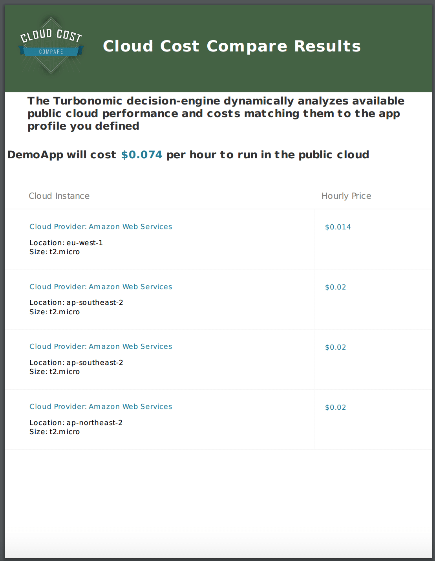Select the Cloud Cost Compare Results heading
The image size is (435, 561).
click(232, 46)
